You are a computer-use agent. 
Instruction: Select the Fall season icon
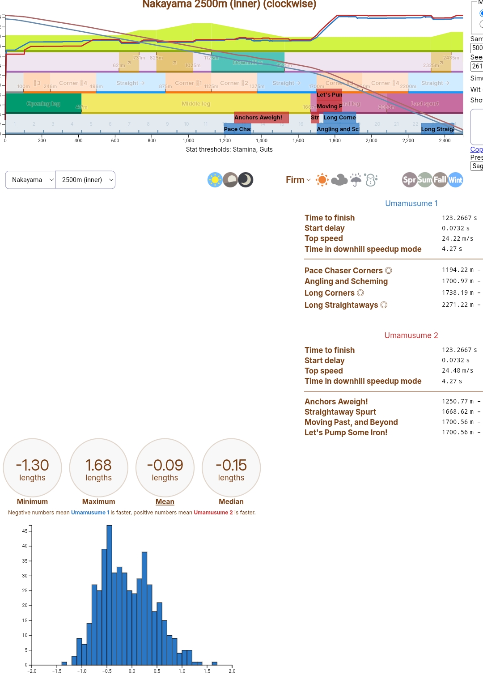click(440, 180)
